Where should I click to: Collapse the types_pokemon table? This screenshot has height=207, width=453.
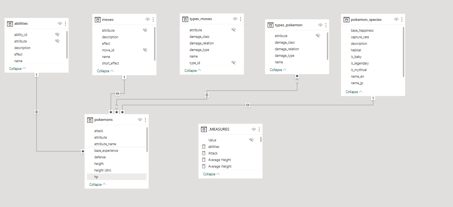pos(278,70)
